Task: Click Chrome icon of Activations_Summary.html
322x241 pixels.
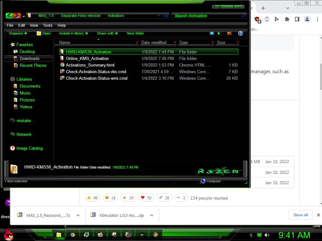Action: click(62, 65)
